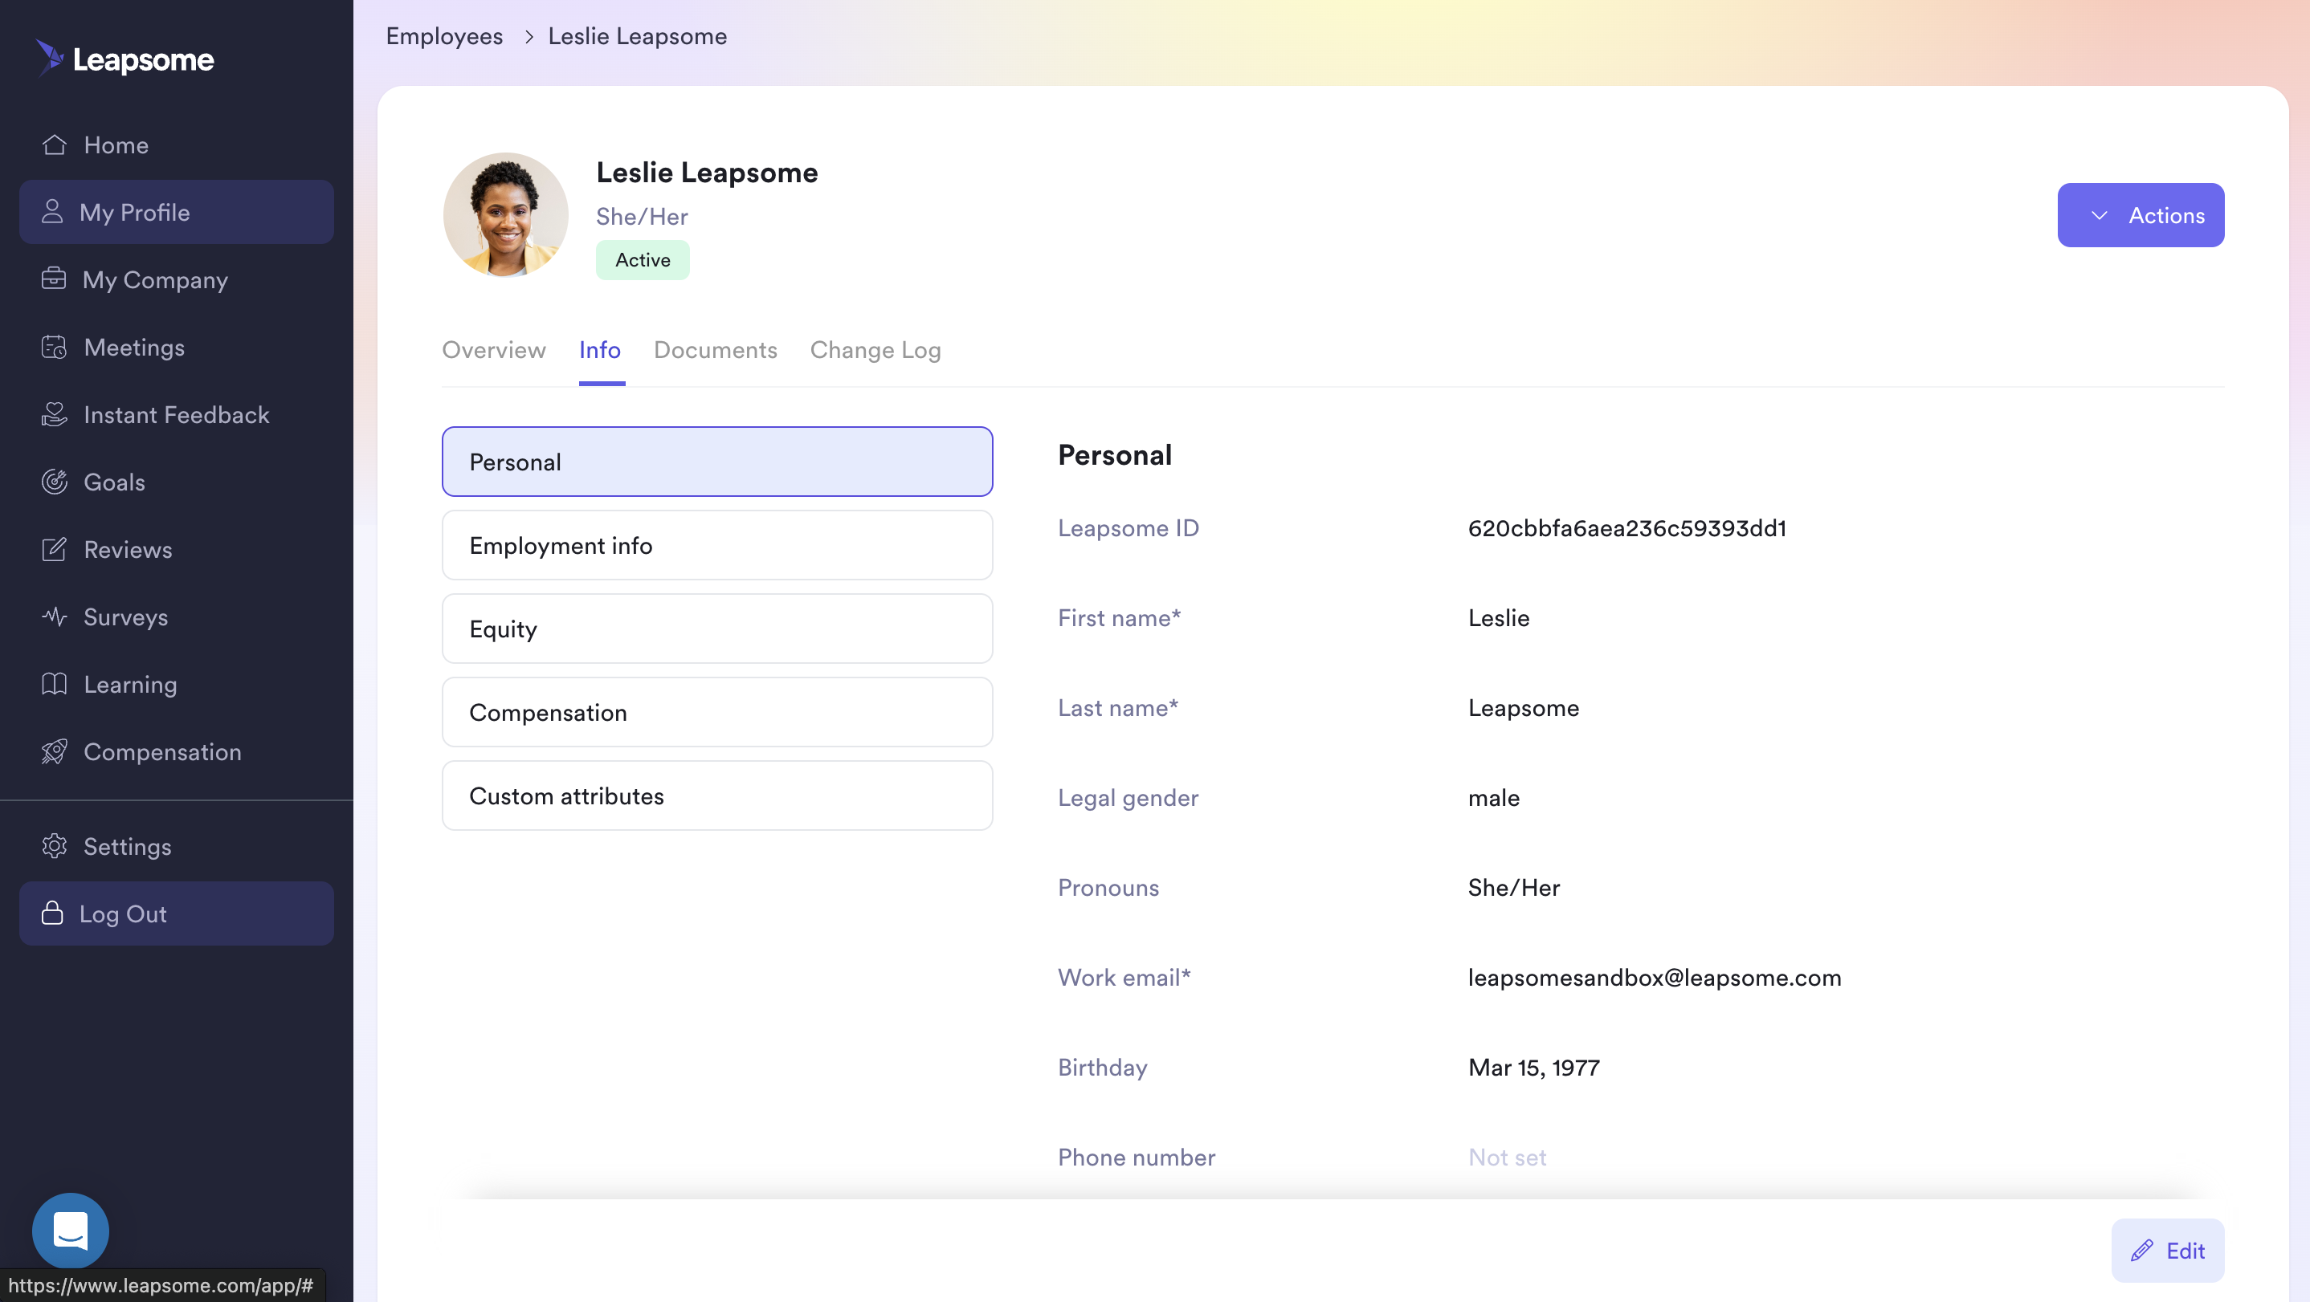This screenshot has width=2310, height=1302.
Task: Click the Leslie Leapsome name heading
Action: 707,172
